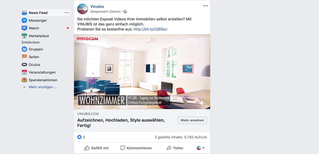This screenshot has width=319, height=154.
Task: Click the Mehr ansehen button
Action: [192, 120]
